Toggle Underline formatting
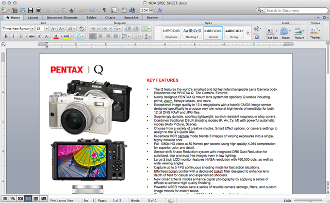Image resolution: width=330 pixels, height=203 pixels. tap(21, 37)
